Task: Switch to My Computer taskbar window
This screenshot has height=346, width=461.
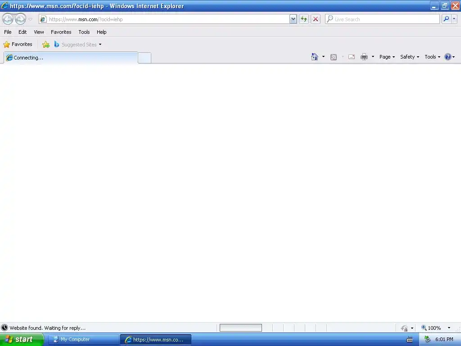Action: click(x=83, y=340)
